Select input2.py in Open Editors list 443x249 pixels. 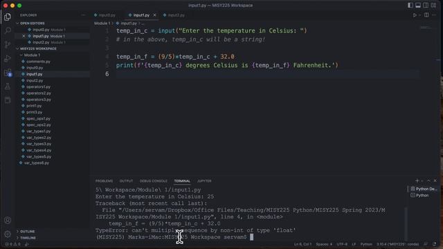click(x=41, y=42)
